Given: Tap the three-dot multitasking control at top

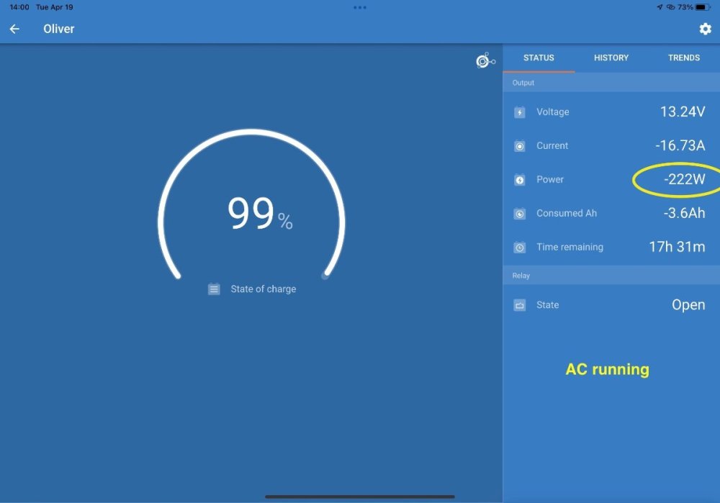Looking at the screenshot, I should 360,7.
